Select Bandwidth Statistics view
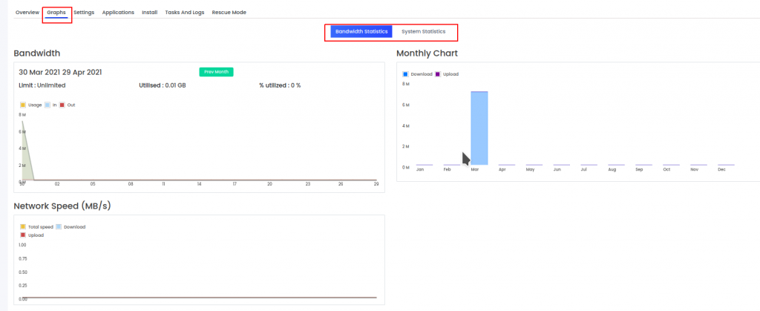Screen dimensions: 760x311 click(361, 31)
